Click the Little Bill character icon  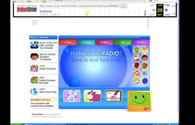(137, 66)
